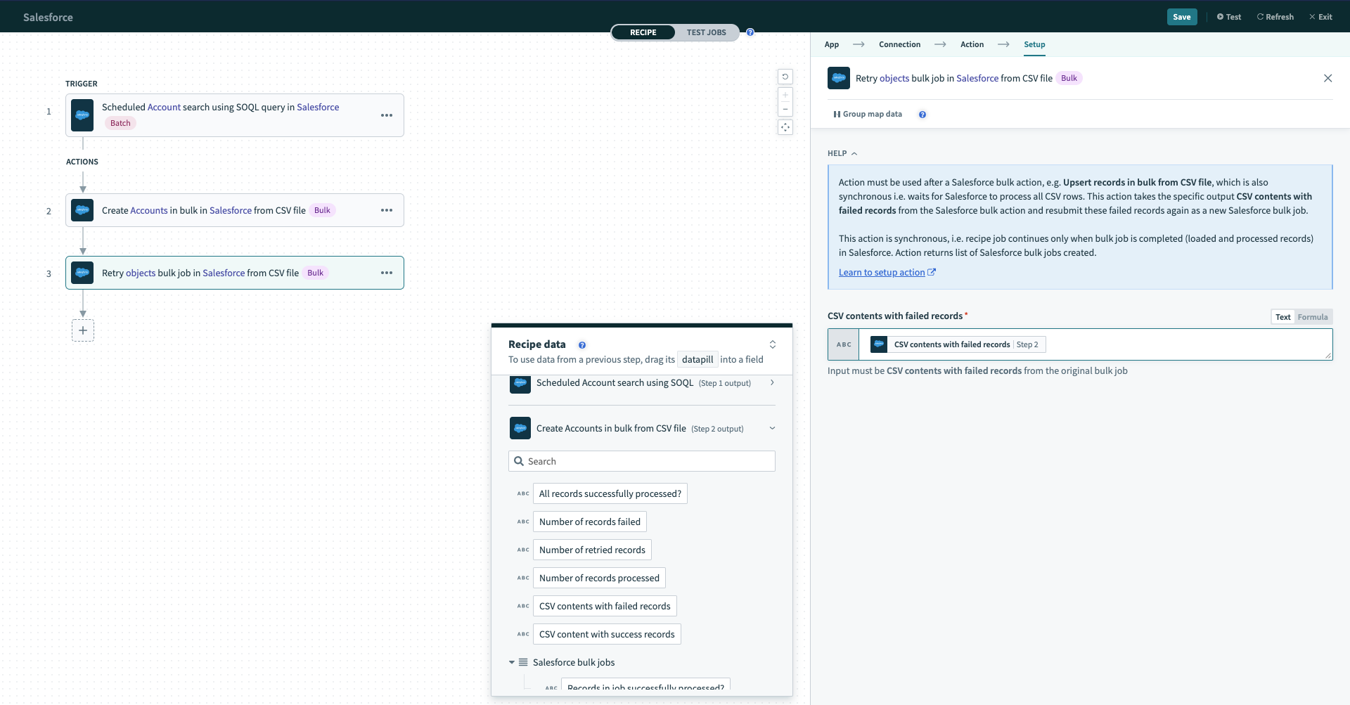This screenshot has width=1350, height=705.
Task: Expand the Scheduled Account search Step 1 output
Action: (x=771, y=383)
